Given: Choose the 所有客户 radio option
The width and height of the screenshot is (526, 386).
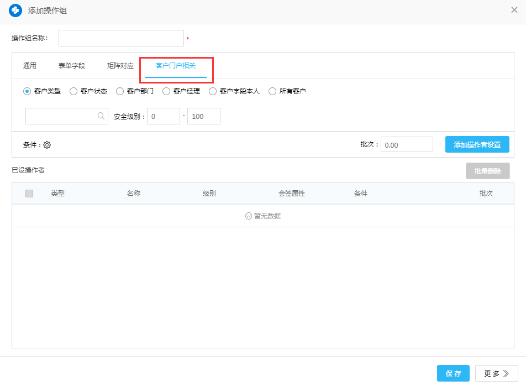Looking at the screenshot, I should click(272, 91).
